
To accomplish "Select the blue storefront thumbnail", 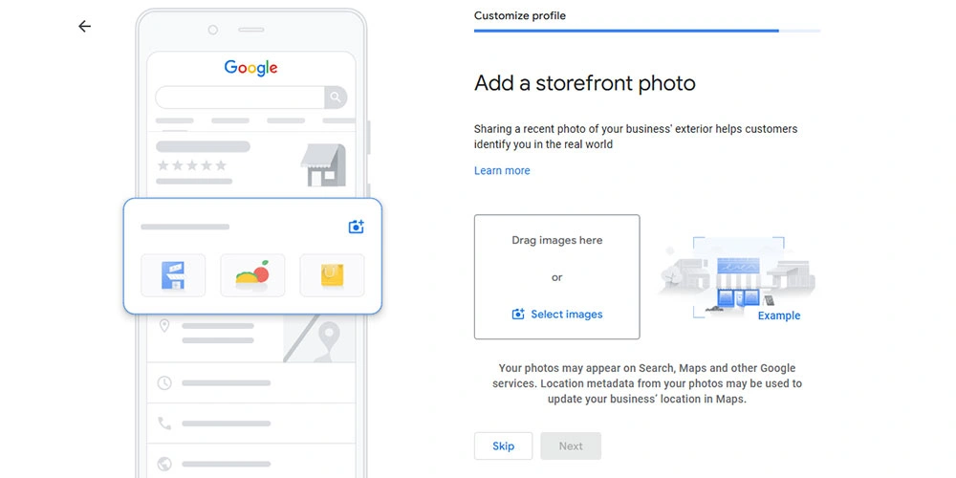I will (x=173, y=275).
